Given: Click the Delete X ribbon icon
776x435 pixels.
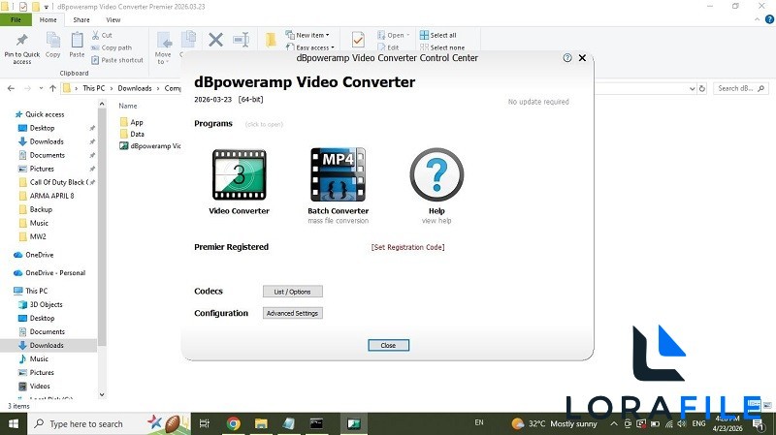Looking at the screenshot, I should [x=215, y=40].
